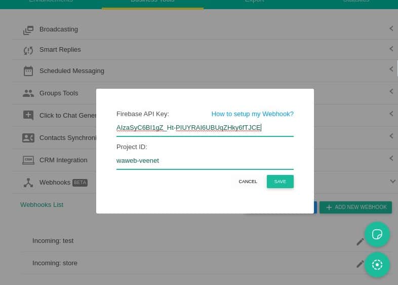This screenshot has width=398, height=285.
Task: Collapse the Webhooks section chevron
Action: point(392,181)
